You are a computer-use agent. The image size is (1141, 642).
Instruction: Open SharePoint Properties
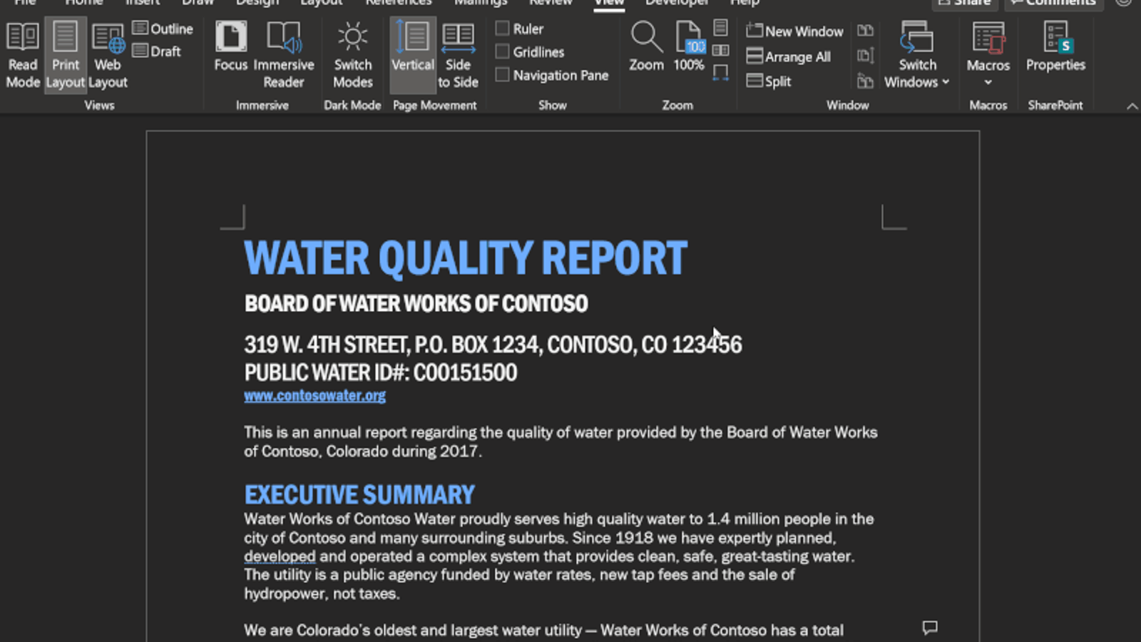coord(1055,47)
